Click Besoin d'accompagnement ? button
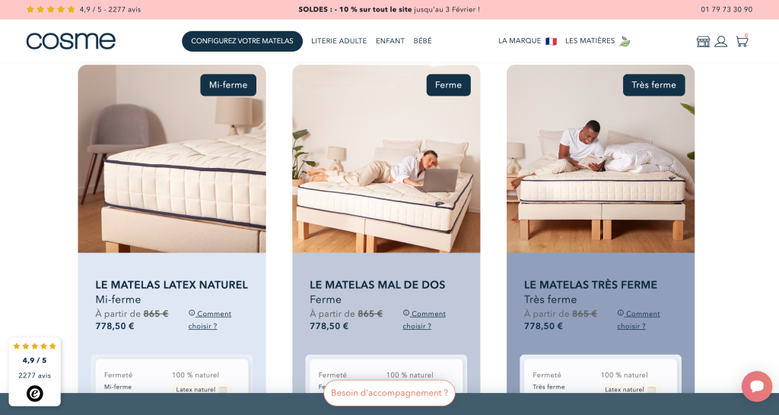The width and height of the screenshot is (779, 415). click(x=389, y=393)
